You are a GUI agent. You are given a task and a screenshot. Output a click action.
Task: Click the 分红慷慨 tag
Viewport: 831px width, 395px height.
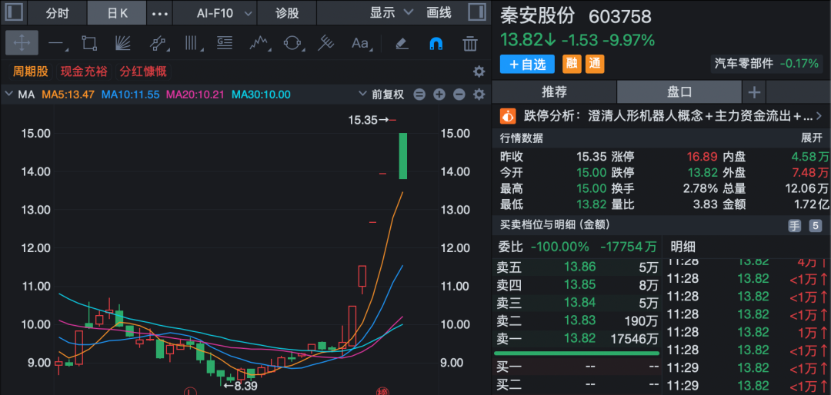coord(142,71)
